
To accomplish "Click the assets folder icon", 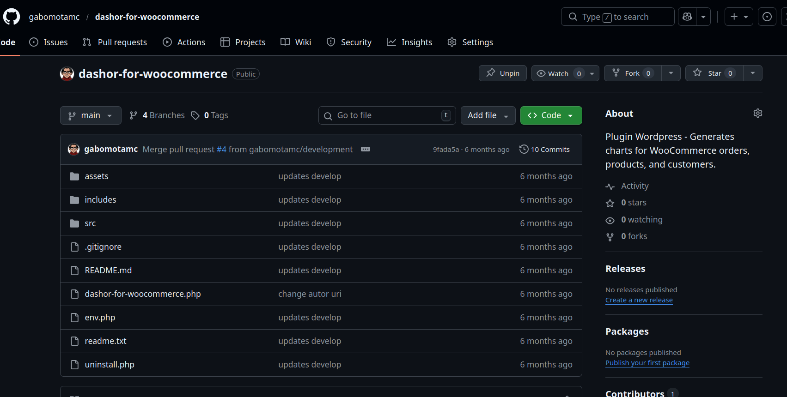I will [74, 176].
